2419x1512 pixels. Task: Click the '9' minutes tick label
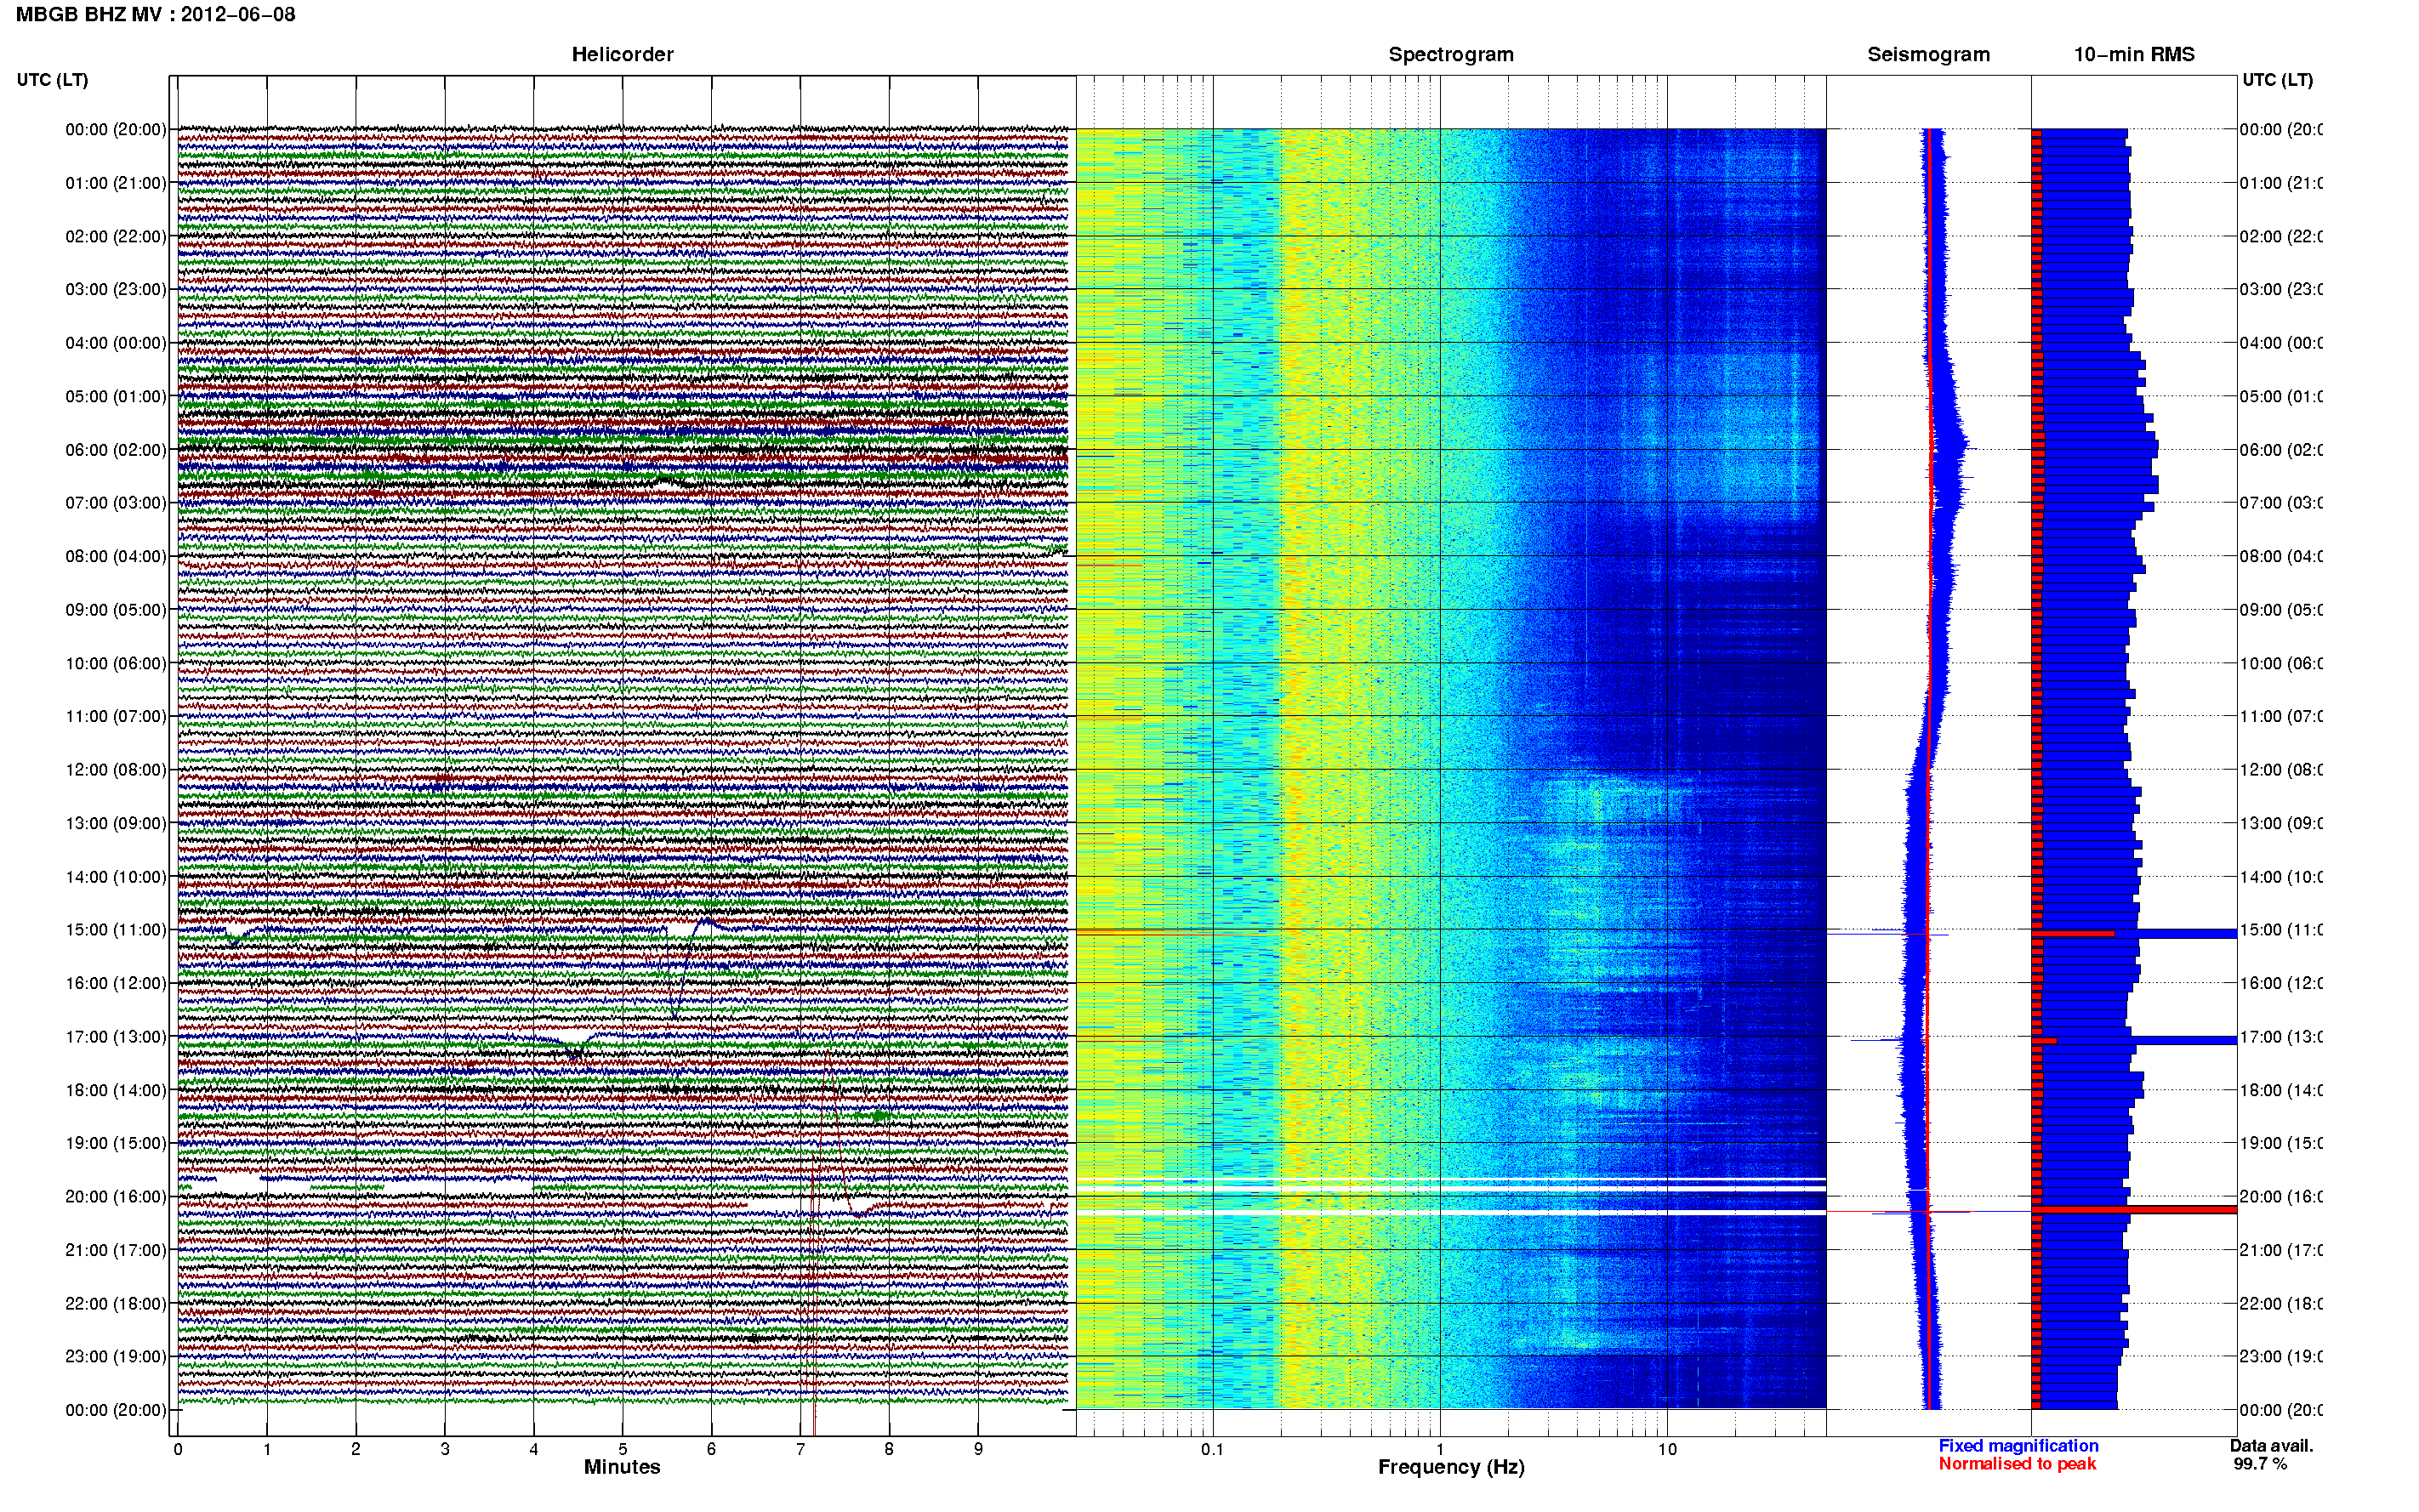pos(978,1449)
